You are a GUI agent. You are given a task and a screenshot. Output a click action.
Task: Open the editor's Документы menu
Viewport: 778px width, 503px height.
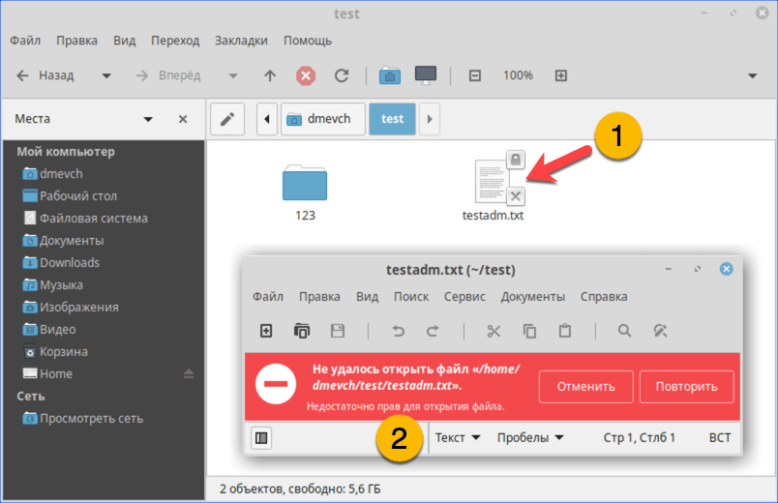pos(533,297)
